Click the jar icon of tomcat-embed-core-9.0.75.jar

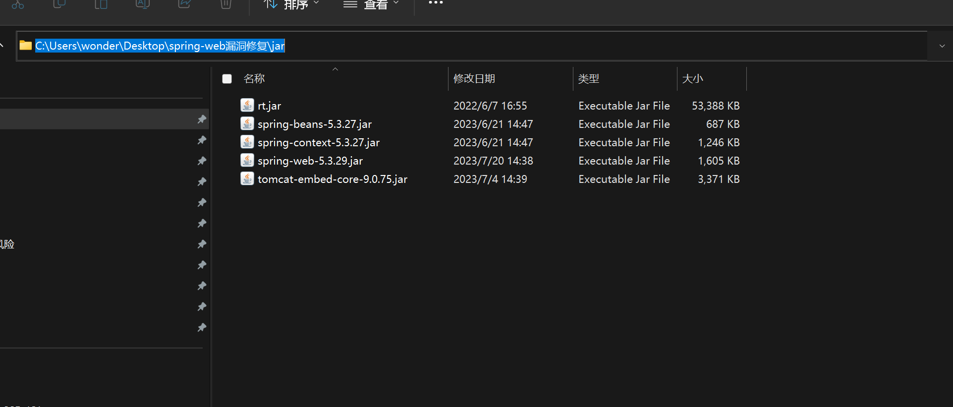pos(247,178)
